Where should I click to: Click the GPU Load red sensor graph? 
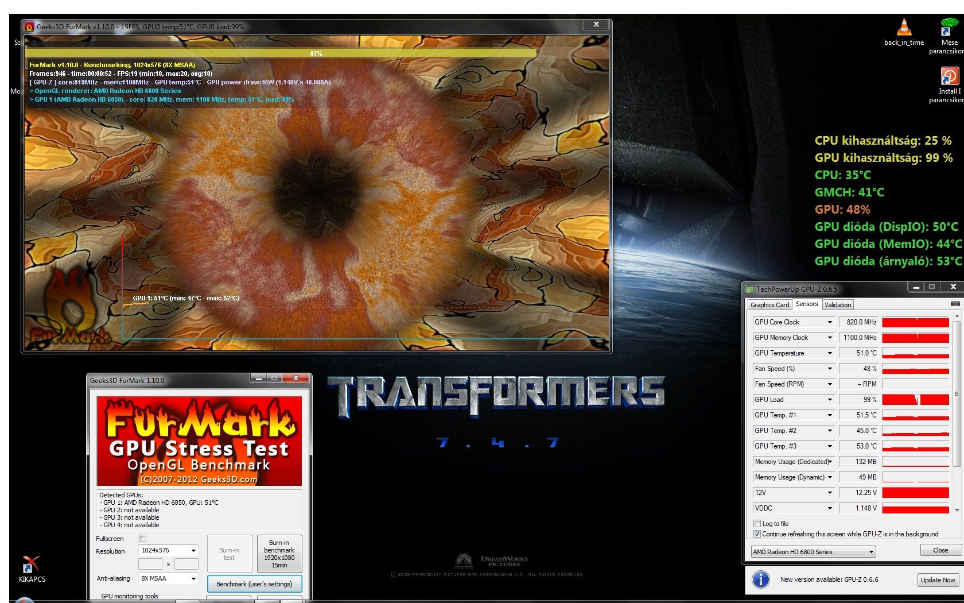915,400
